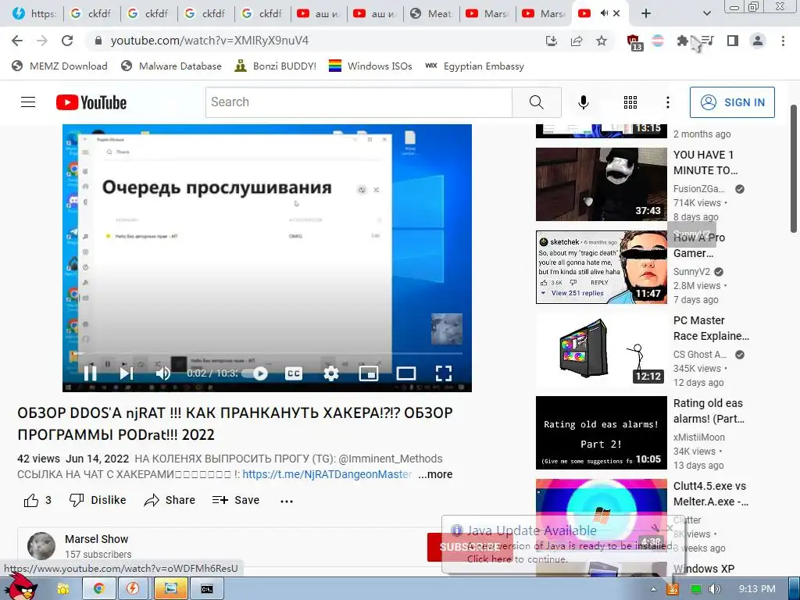Open Clutt4.5.exe vs Melter.A.exe video title

711,494
